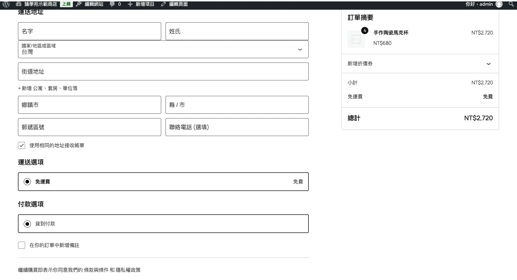Select the 鄉鎮市 field
Viewport: 517px width, 280px height.
tap(89, 105)
